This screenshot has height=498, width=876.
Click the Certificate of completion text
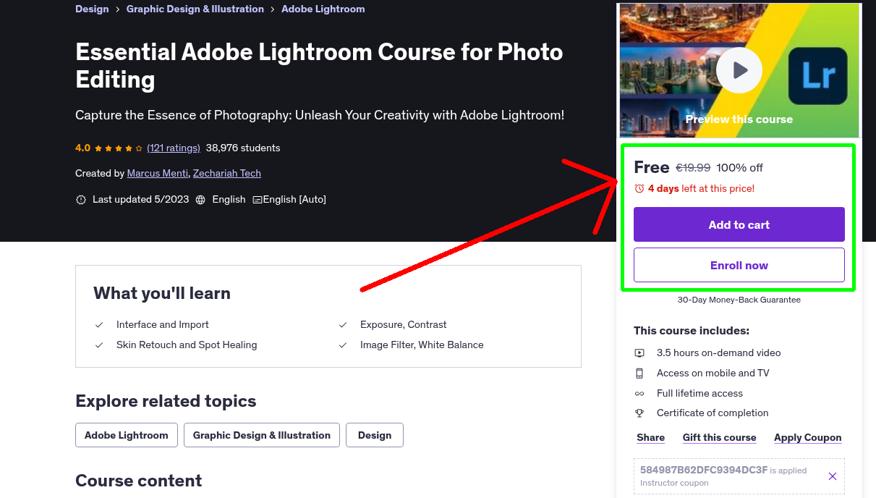[713, 413]
